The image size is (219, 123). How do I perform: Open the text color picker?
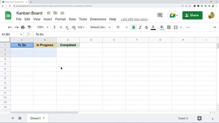point(153,27)
